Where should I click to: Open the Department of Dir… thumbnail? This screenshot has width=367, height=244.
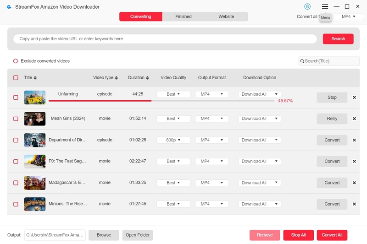coord(35,140)
